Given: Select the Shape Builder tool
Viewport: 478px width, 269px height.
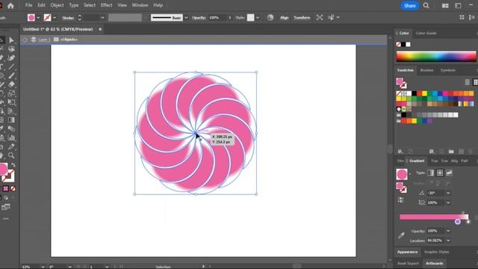Looking at the screenshot, I should tap(1, 111).
